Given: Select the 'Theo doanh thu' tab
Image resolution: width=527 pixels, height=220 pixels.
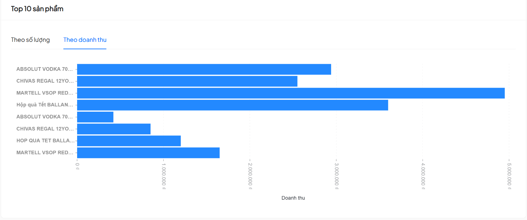Looking at the screenshot, I should tap(85, 40).
